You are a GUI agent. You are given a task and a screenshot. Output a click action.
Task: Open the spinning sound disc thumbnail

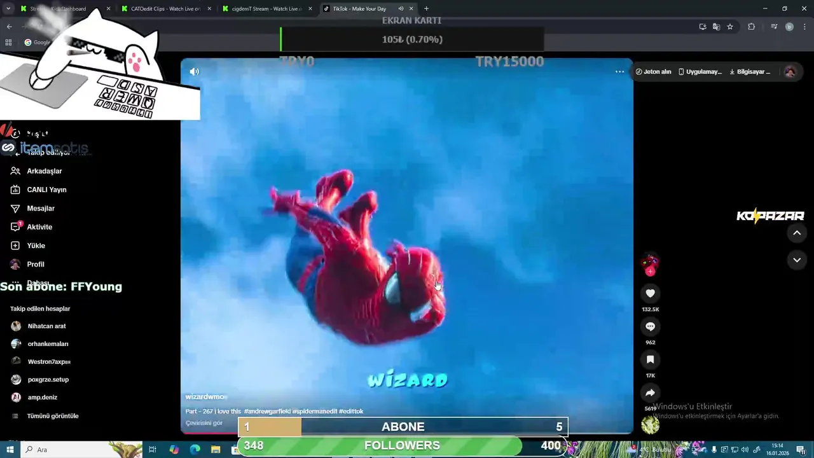pyautogui.click(x=650, y=425)
